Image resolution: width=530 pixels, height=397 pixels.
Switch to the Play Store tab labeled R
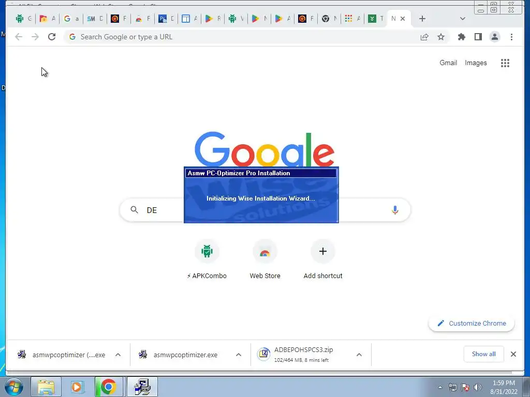pyautogui.click(x=213, y=19)
